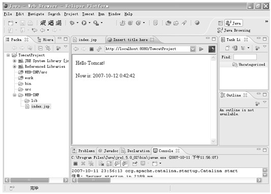Click the Go arrow next to URL

(201, 49)
